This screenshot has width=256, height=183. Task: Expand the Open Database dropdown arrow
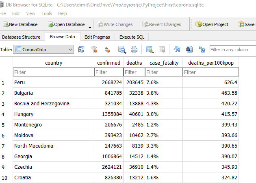(x=90, y=28)
